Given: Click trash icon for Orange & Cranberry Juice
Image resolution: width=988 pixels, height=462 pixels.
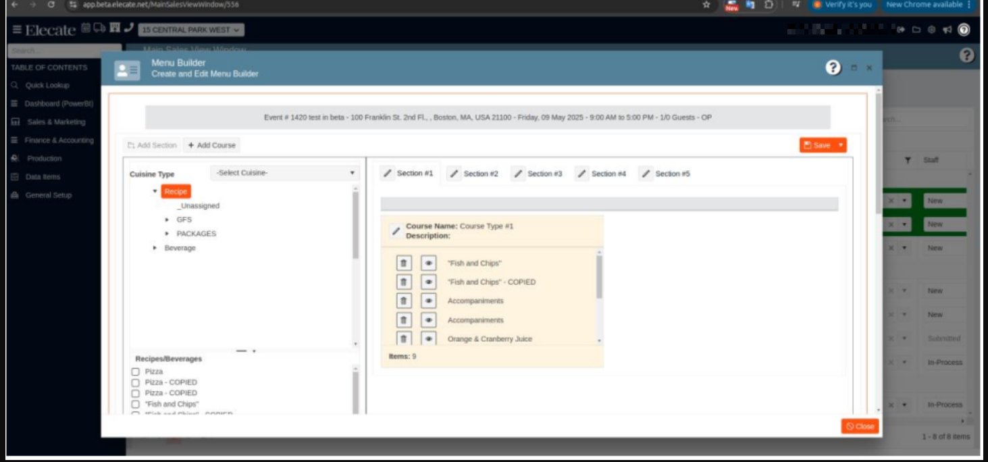Looking at the screenshot, I should [403, 338].
